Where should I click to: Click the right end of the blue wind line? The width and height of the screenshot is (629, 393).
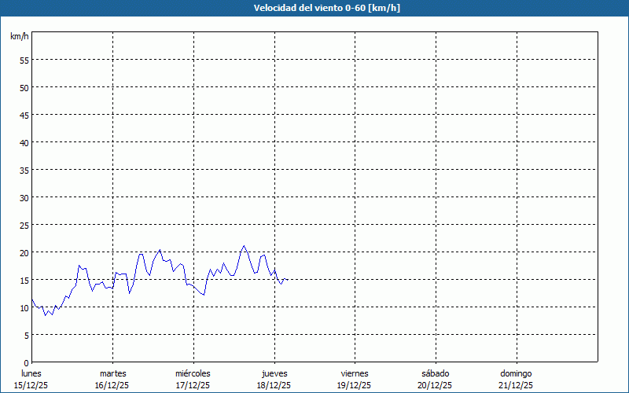coord(287,279)
